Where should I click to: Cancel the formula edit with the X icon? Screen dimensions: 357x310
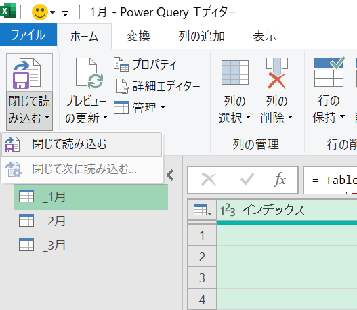209,179
